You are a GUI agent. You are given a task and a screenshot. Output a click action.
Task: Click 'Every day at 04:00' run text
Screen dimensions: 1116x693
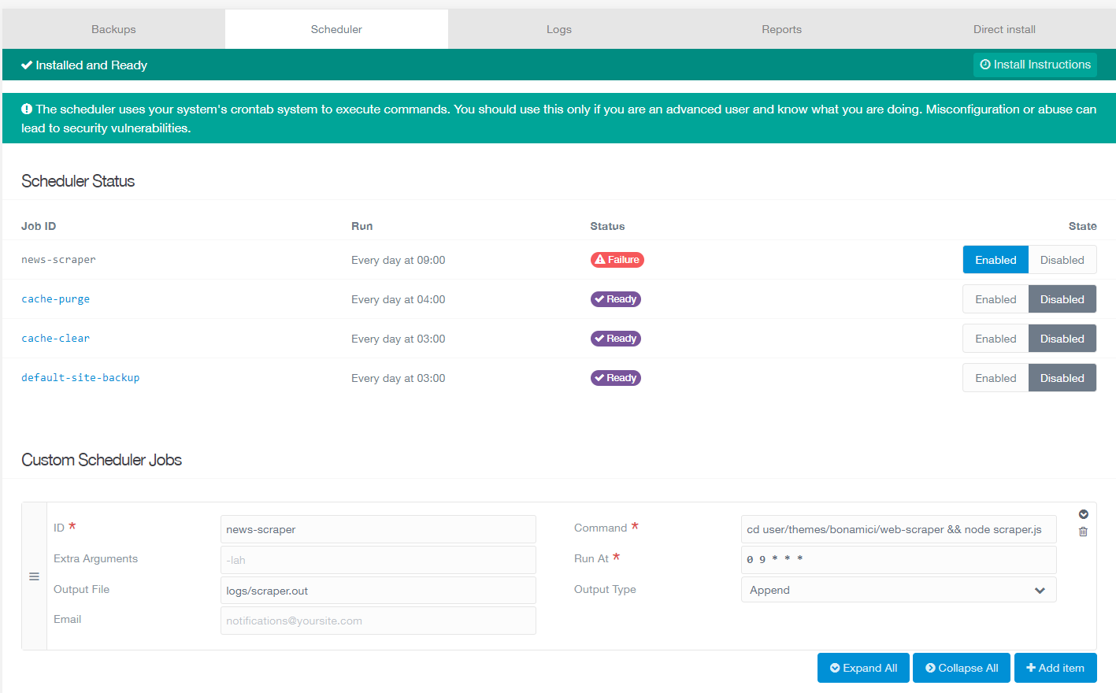click(x=399, y=299)
